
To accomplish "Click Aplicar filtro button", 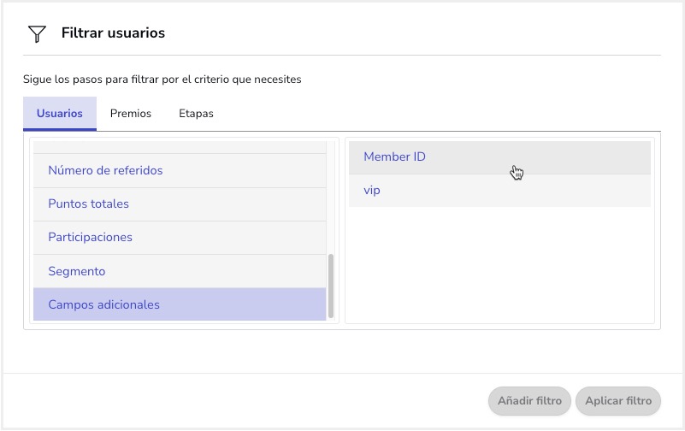I will [618, 401].
